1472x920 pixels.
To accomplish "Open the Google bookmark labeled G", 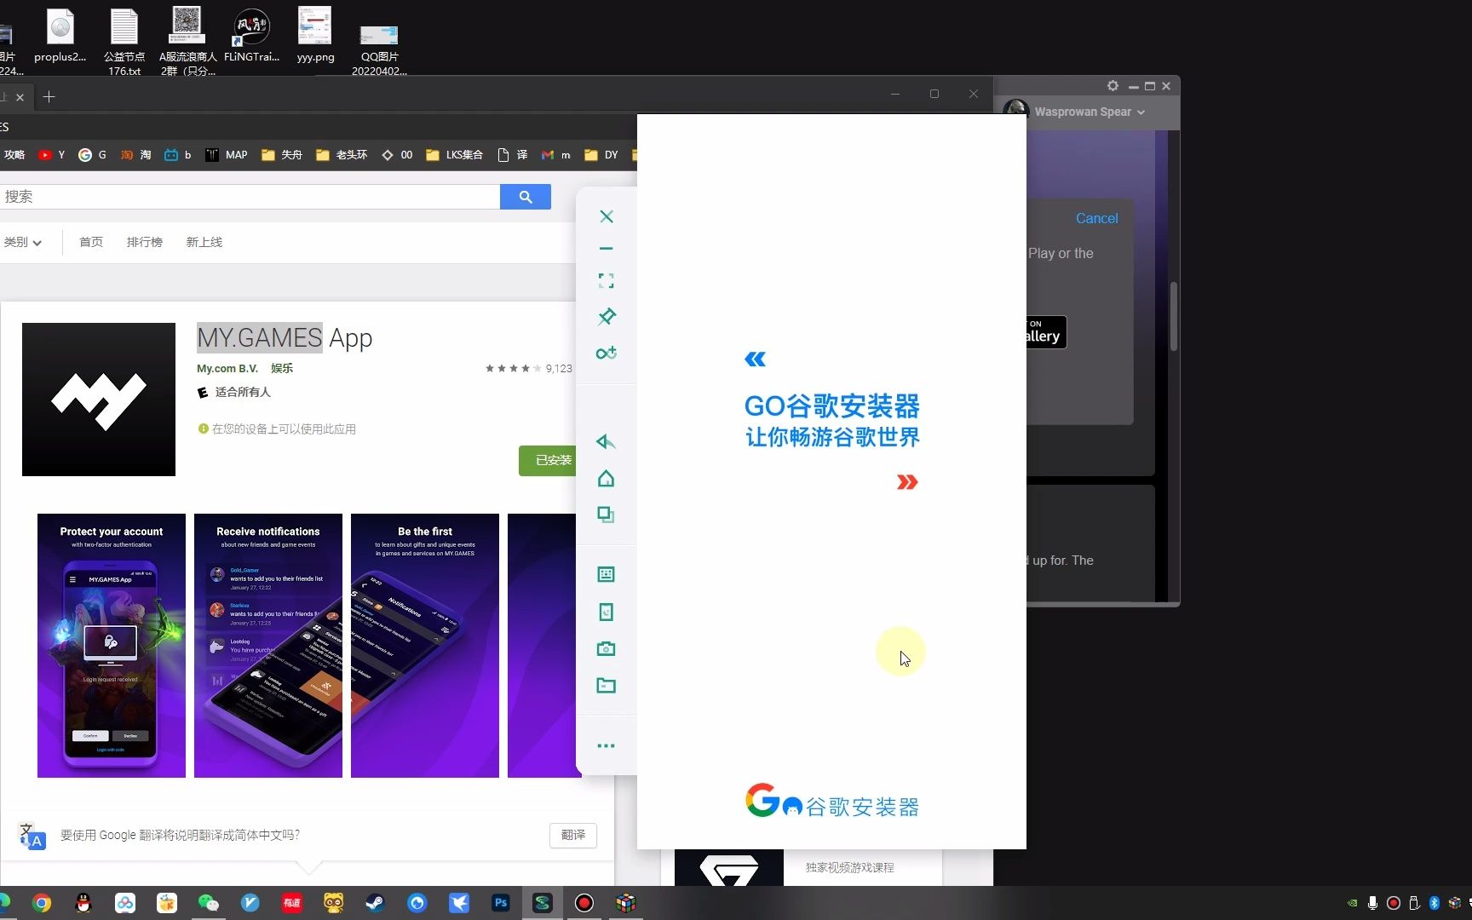I will (93, 155).
